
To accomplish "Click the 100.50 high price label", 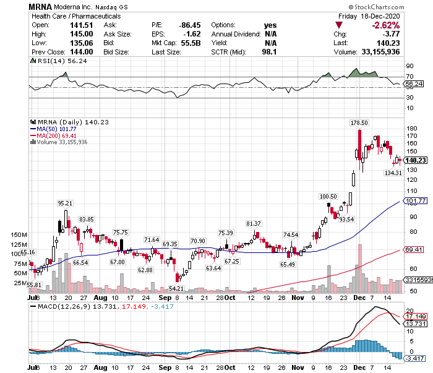I will (x=328, y=196).
